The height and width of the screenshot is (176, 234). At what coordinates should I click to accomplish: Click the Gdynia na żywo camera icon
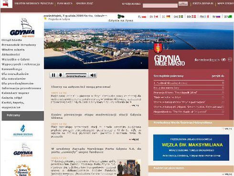click(x=121, y=16)
